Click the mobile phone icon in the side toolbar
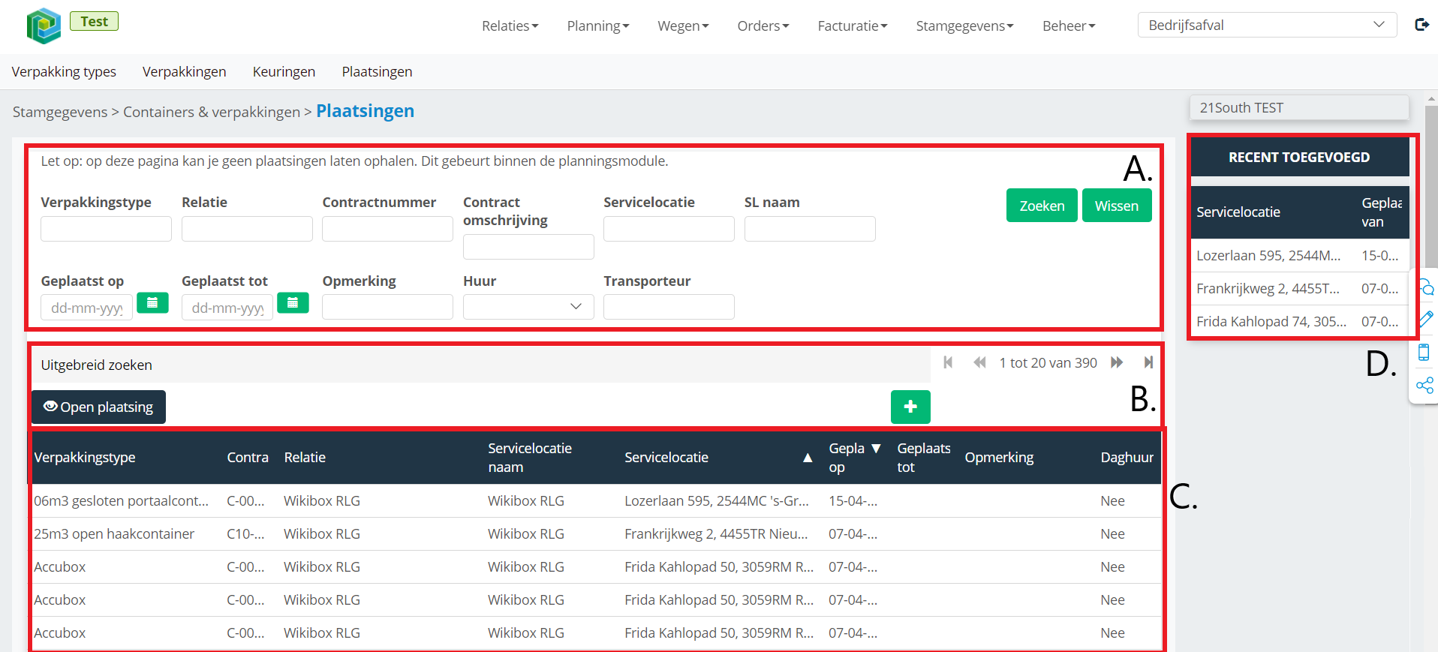Screen dimensions: 1438x652 coord(1424,353)
